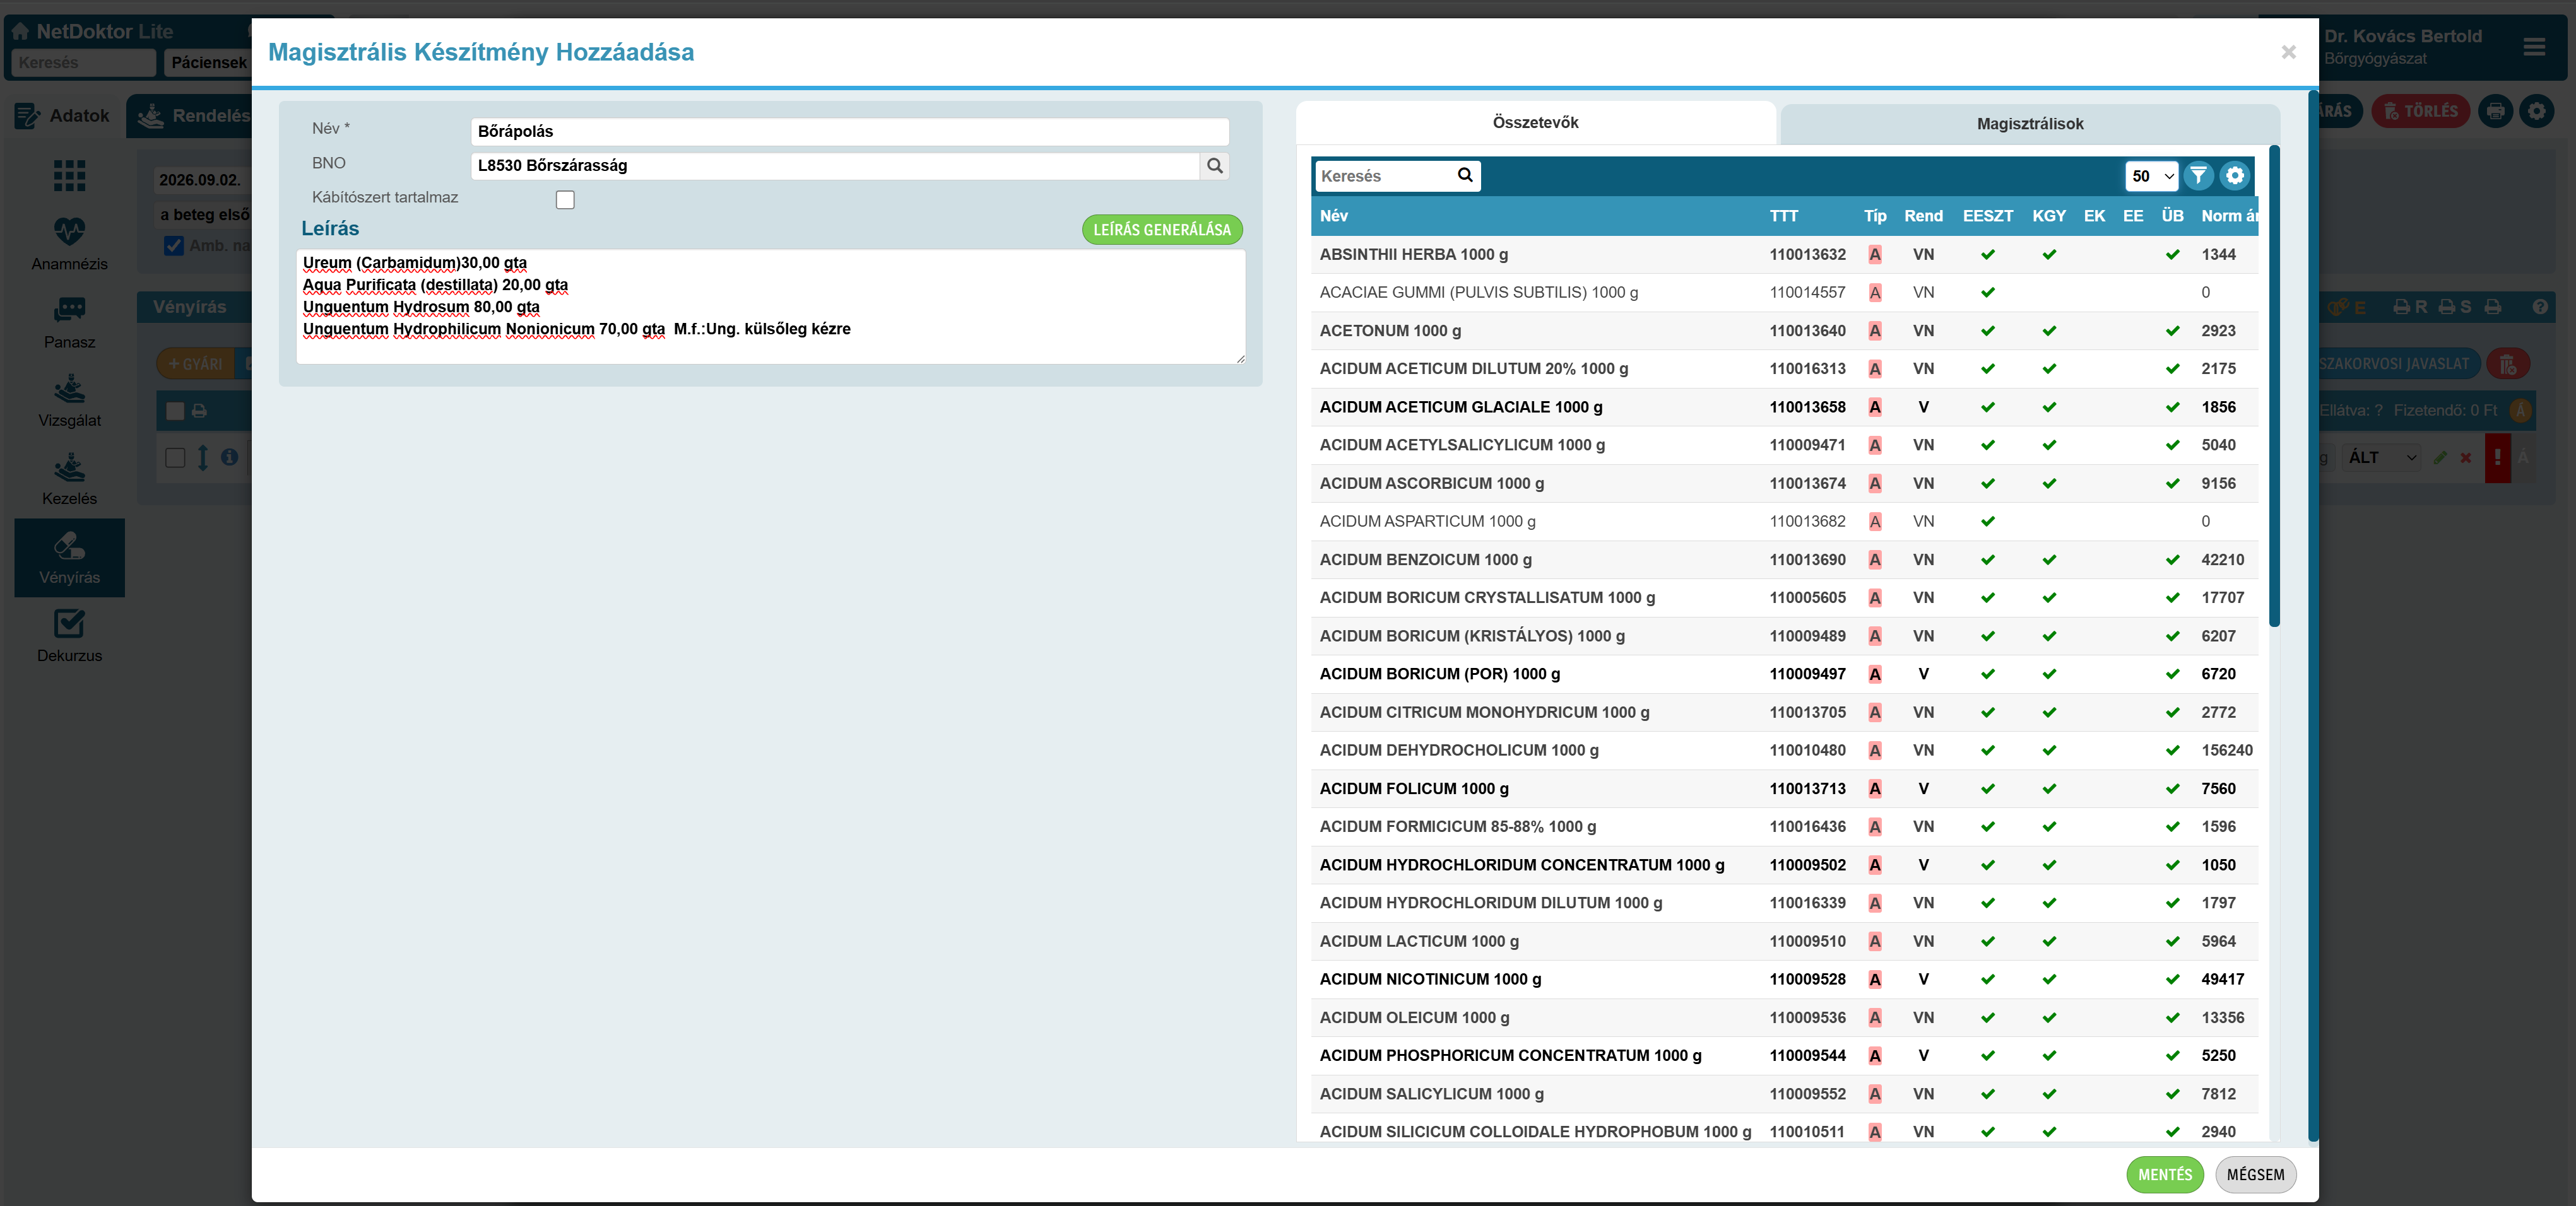
Task: Click the BNO field search magnifier icon
Action: click(x=1214, y=166)
